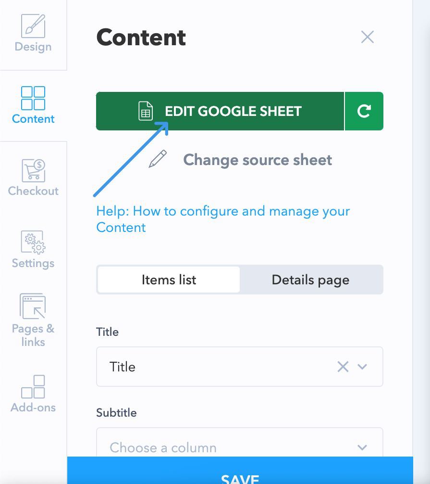Close the Content panel
Image resolution: width=430 pixels, height=484 pixels.
click(x=368, y=37)
